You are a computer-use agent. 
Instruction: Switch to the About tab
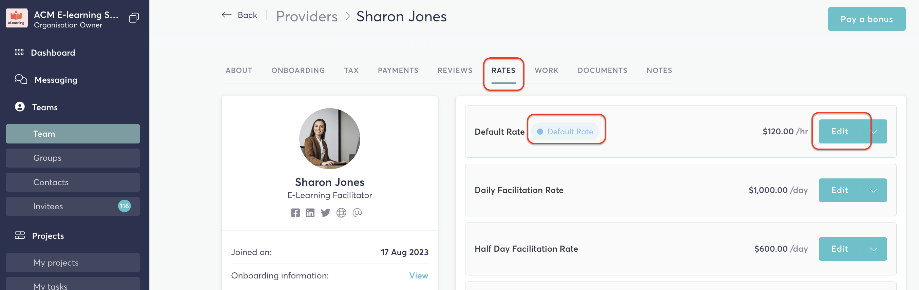coord(239,70)
